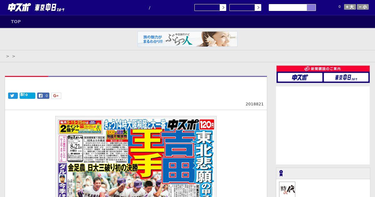Click the blue ribbon medal icon in sidebar

point(281,173)
